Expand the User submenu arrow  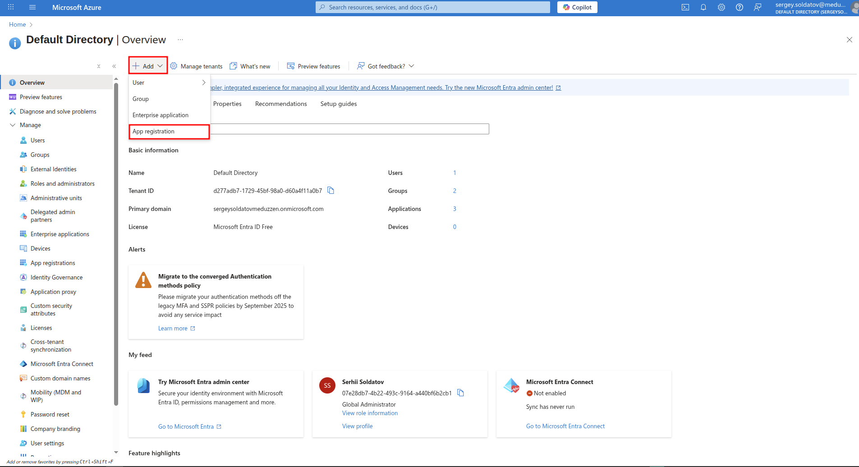(x=204, y=82)
